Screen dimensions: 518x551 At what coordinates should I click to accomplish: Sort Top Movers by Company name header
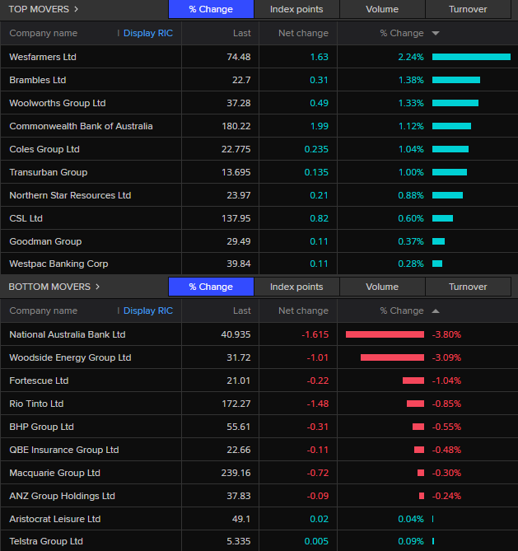43,33
